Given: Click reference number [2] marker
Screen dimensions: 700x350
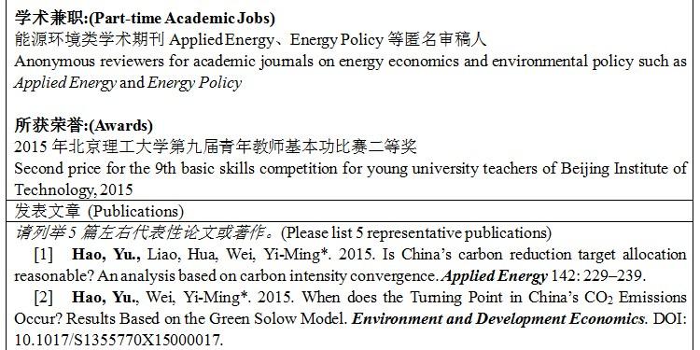Looking at the screenshot, I should click(x=43, y=298).
